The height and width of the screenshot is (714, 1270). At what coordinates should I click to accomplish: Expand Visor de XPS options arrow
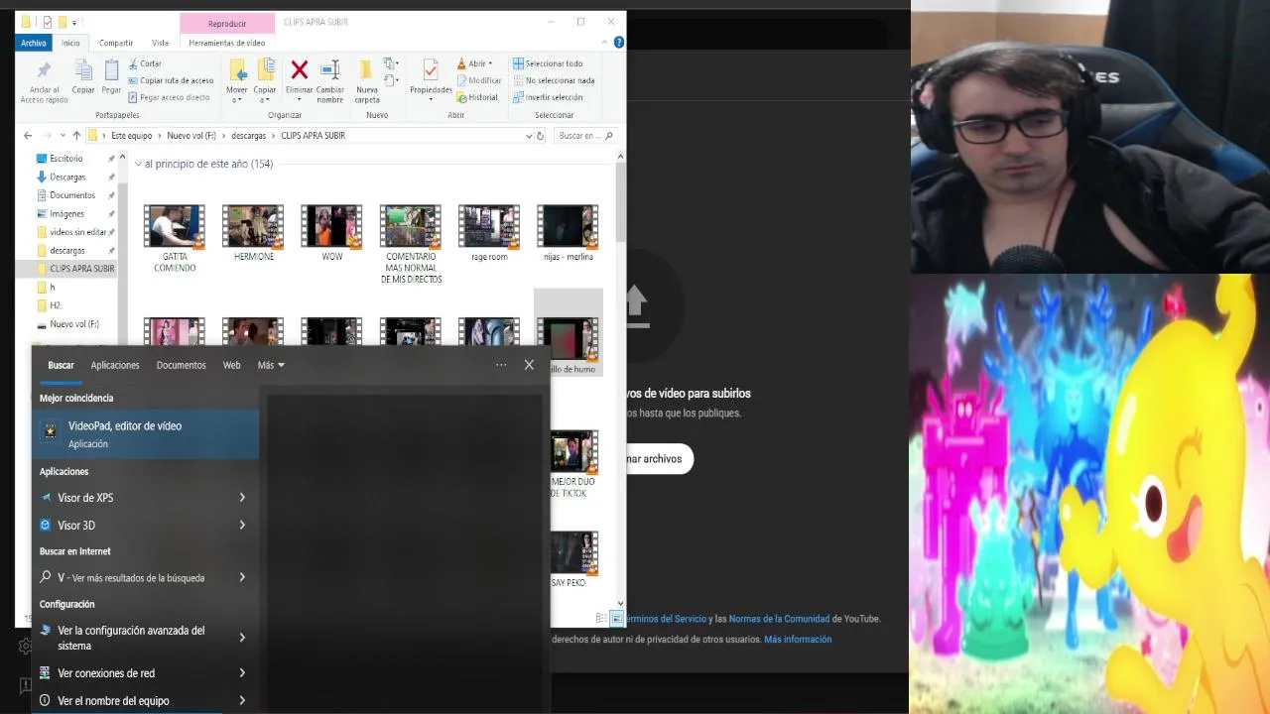click(242, 498)
